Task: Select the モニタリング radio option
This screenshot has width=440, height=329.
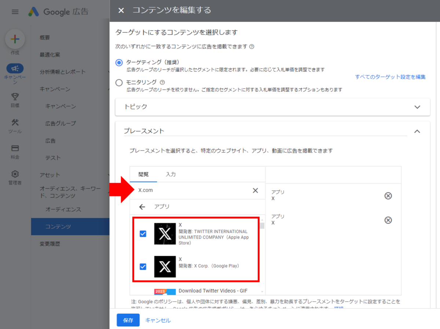Action: [x=119, y=83]
